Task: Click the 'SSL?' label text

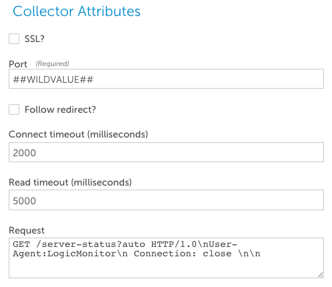Action: pyautogui.click(x=35, y=39)
